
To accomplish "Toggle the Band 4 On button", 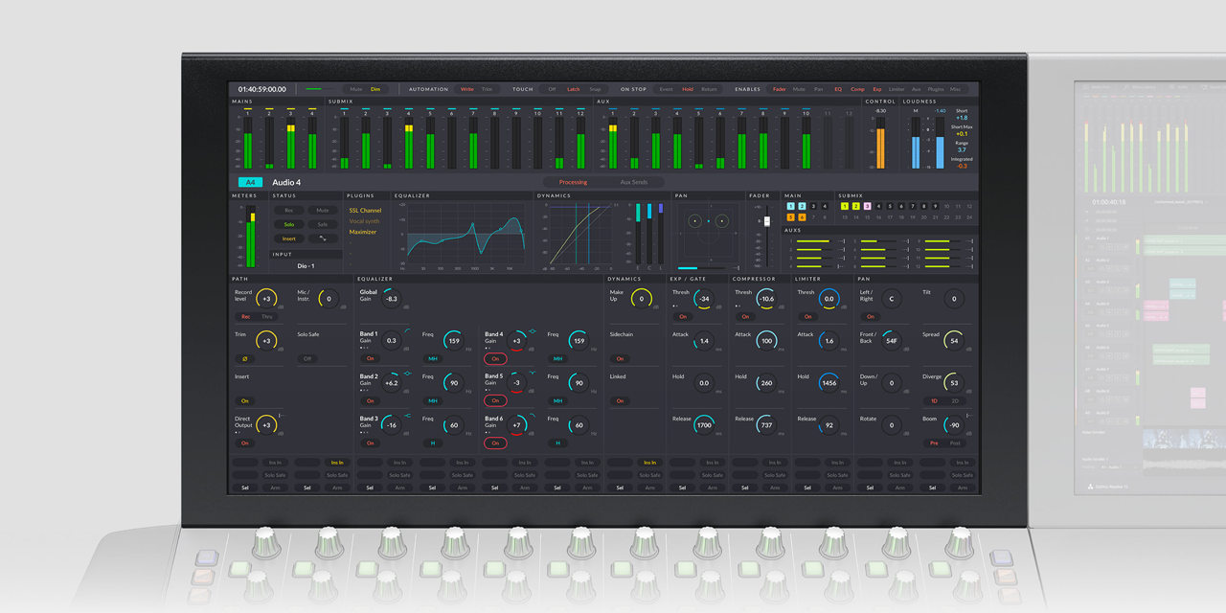I will point(495,359).
